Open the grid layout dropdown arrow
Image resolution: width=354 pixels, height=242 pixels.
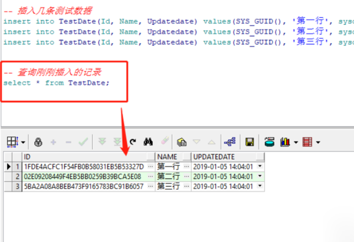(x=23, y=142)
